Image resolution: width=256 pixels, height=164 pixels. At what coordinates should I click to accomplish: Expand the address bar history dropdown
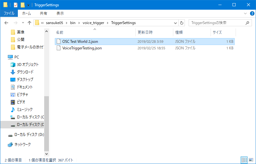[175, 23]
